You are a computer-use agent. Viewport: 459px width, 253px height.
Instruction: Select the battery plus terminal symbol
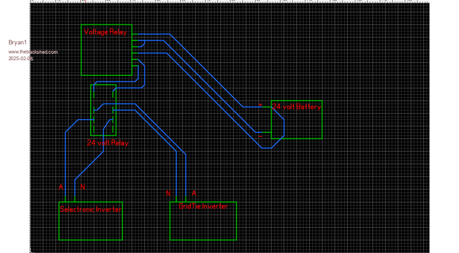tap(260, 105)
